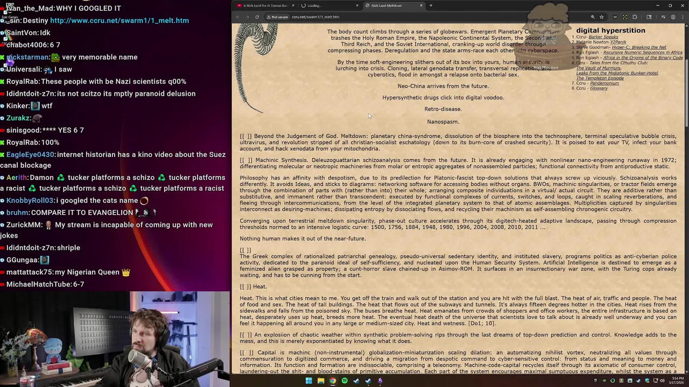Open Leaks from the Miskatonic Bunker-Hotel link
Screen dimensions: 689x387
click(617, 73)
